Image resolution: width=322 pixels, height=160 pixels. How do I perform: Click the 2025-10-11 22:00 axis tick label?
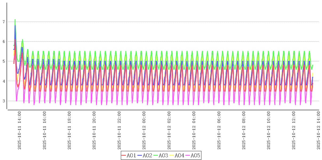119,130
